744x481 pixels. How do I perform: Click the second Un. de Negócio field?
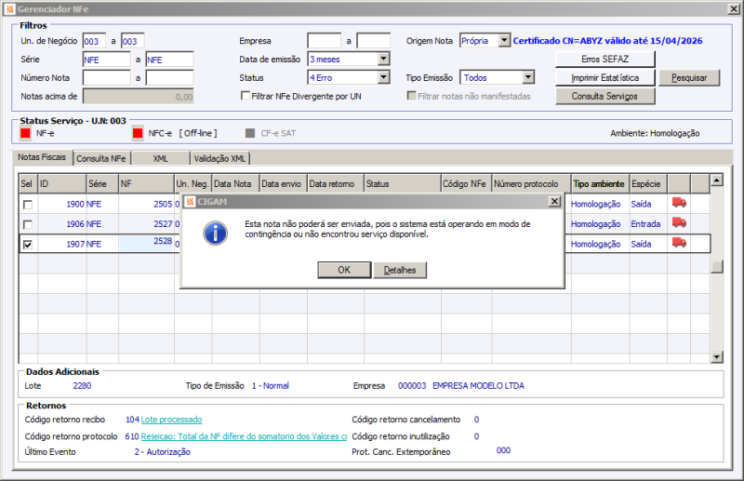132,41
